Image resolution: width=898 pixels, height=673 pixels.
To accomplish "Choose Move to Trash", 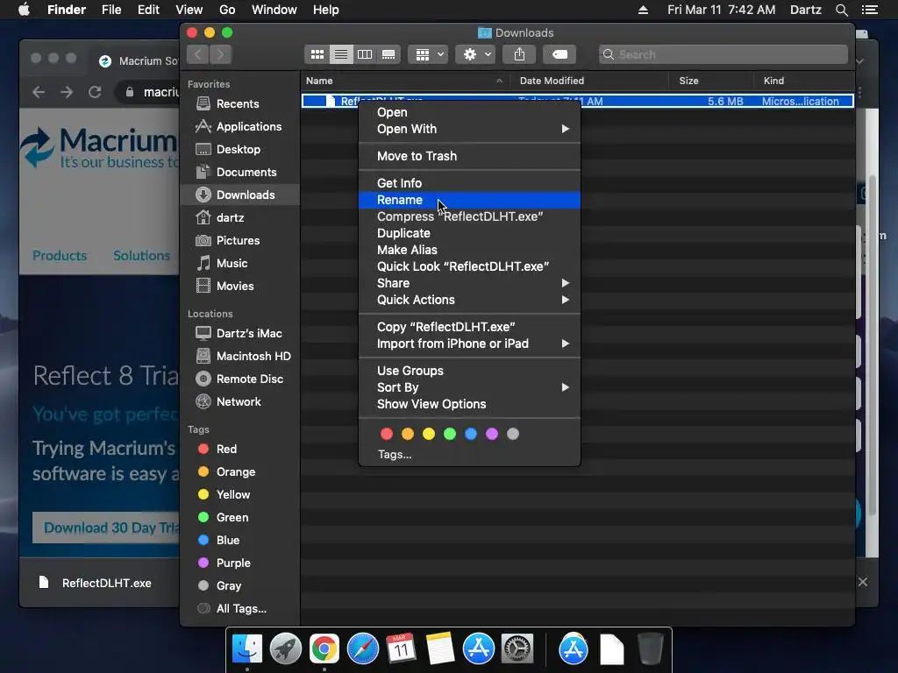I will tap(469, 156).
